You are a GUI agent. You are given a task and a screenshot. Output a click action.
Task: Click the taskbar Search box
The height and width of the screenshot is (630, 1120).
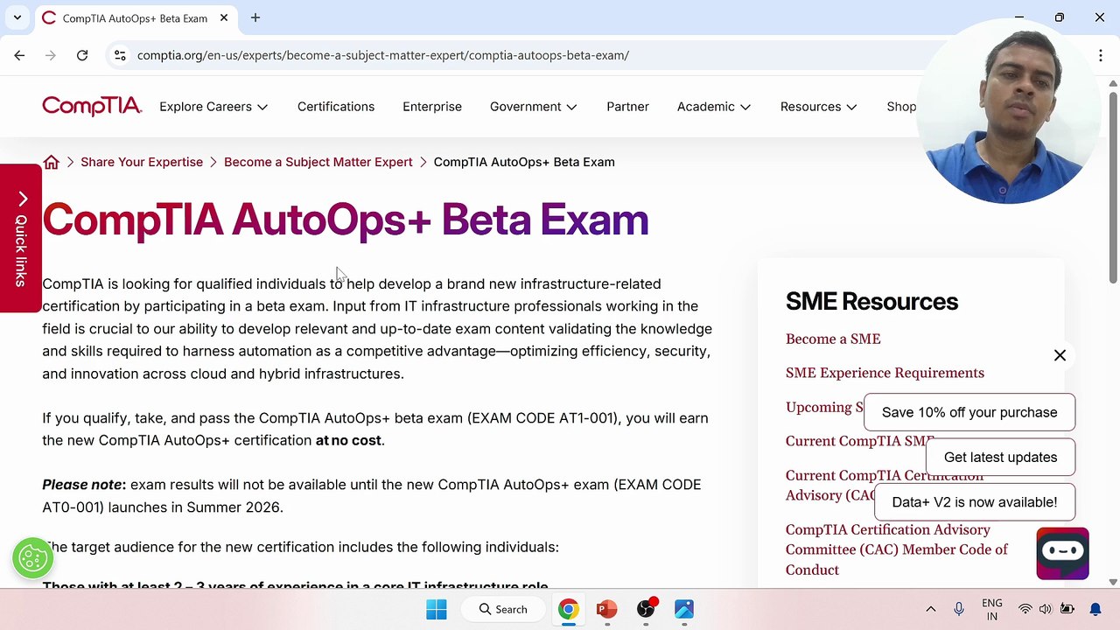[x=503, y=609]
